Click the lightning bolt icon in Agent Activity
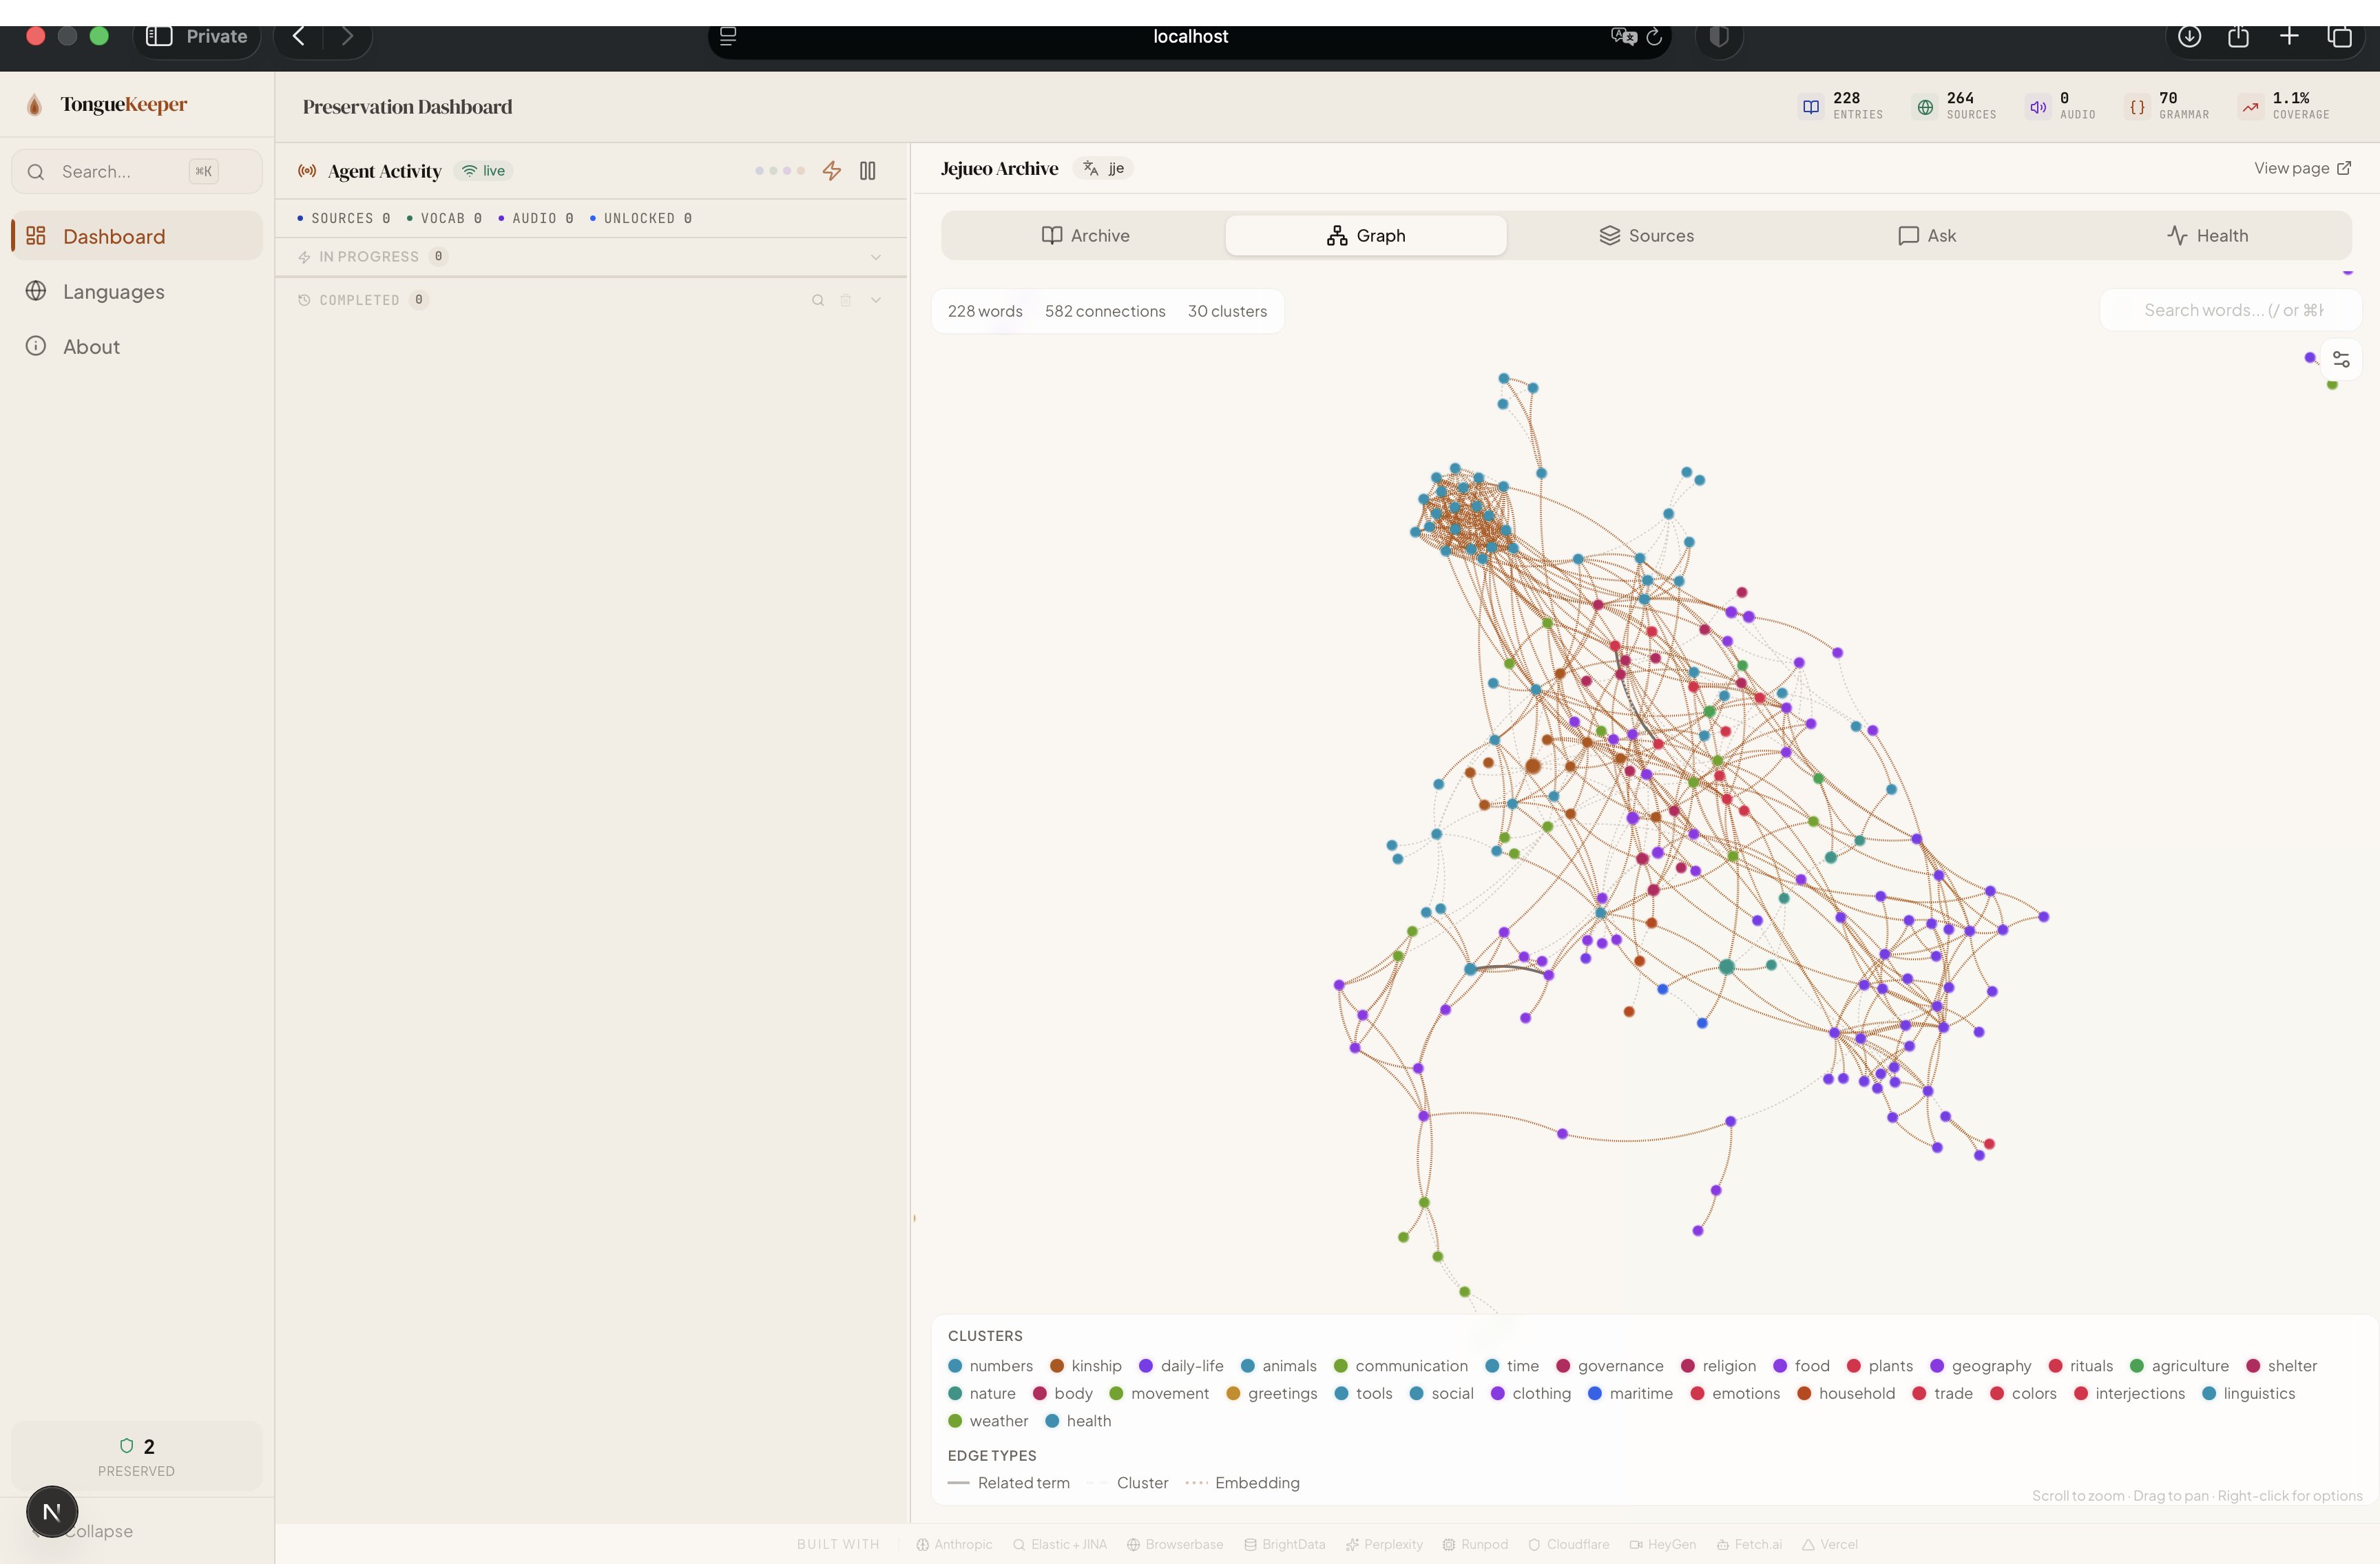This screenshot has height=1564, width=2380. (831, 171)
